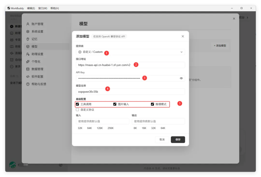261x177 pixels.
Task: Click the 更多 icon in main sidebar
Action: tap(12, 67)
